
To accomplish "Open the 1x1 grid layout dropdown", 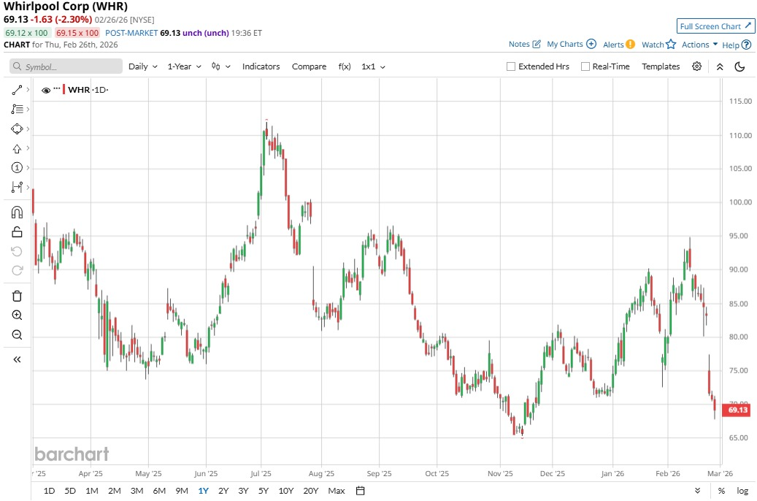I will tap(373, 66).
